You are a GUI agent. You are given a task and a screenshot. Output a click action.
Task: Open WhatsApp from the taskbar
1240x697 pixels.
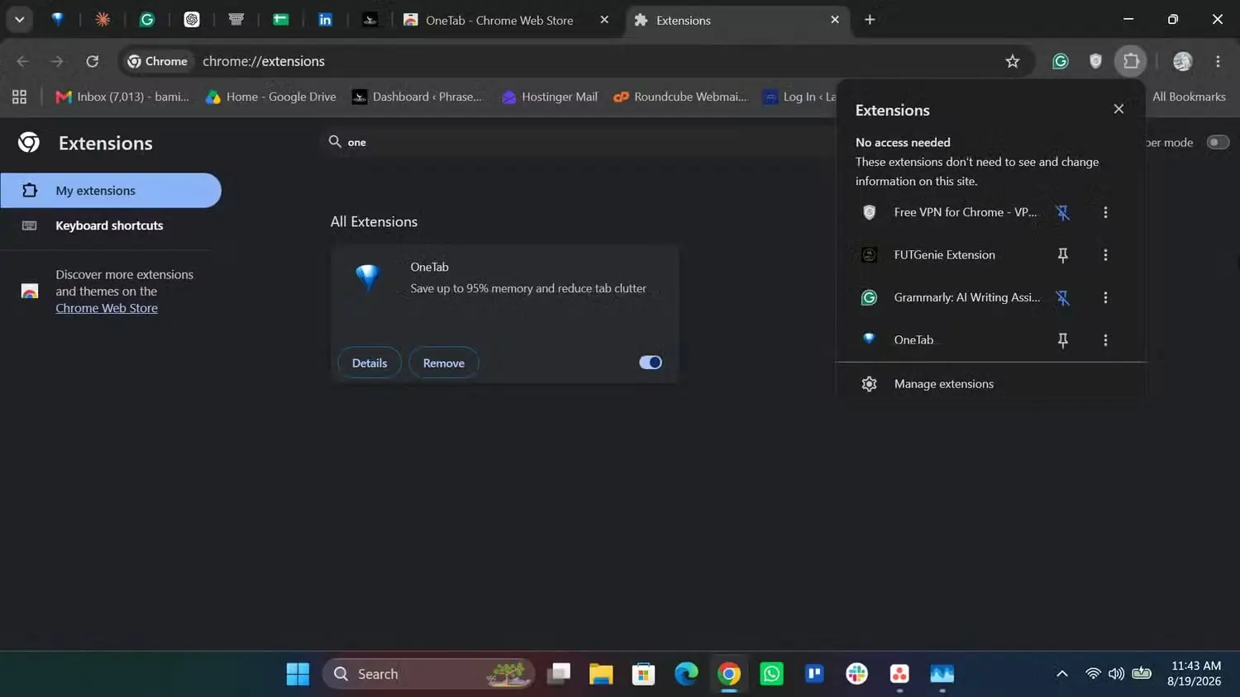click(x=771, y=674)
